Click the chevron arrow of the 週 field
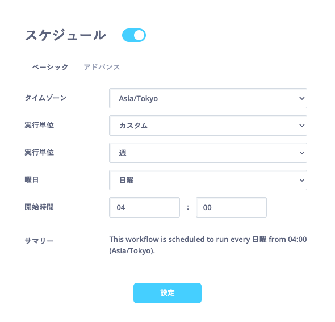 301,153
